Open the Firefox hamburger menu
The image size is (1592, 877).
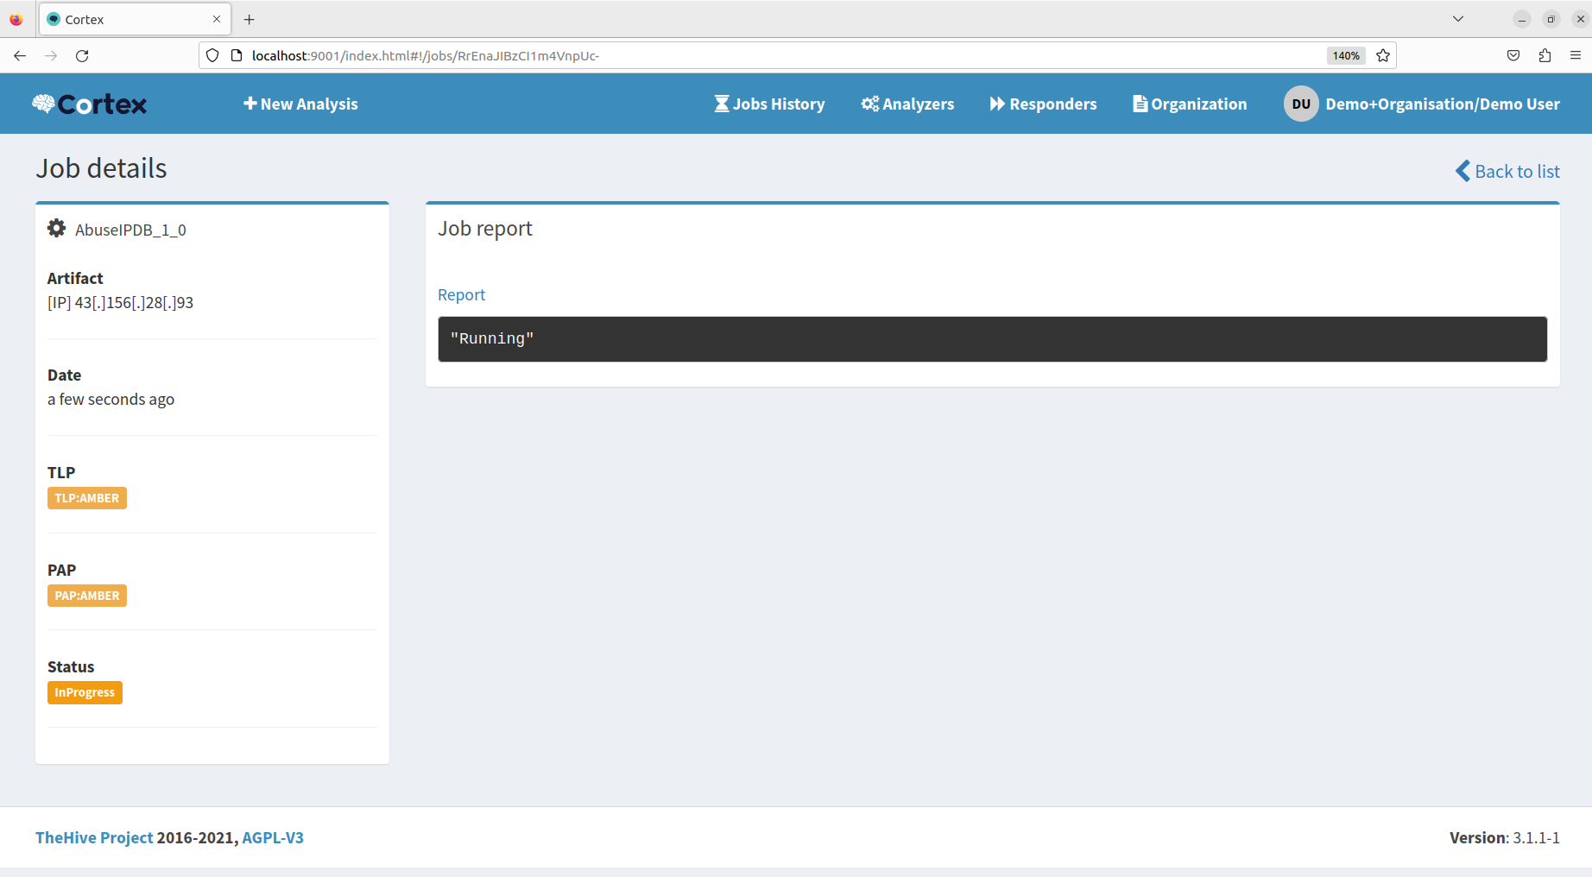coord(1576,55)
